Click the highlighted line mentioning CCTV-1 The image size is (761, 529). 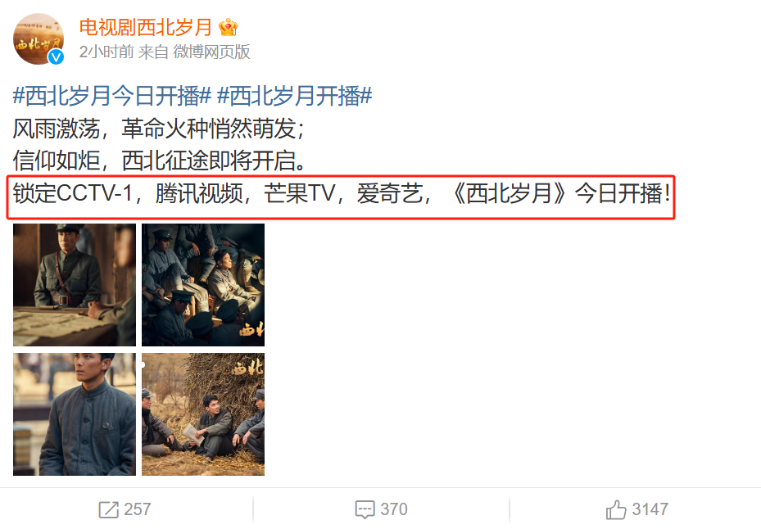click(342, 193)
